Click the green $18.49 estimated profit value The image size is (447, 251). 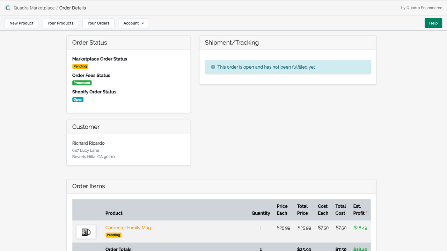(360, 228)
